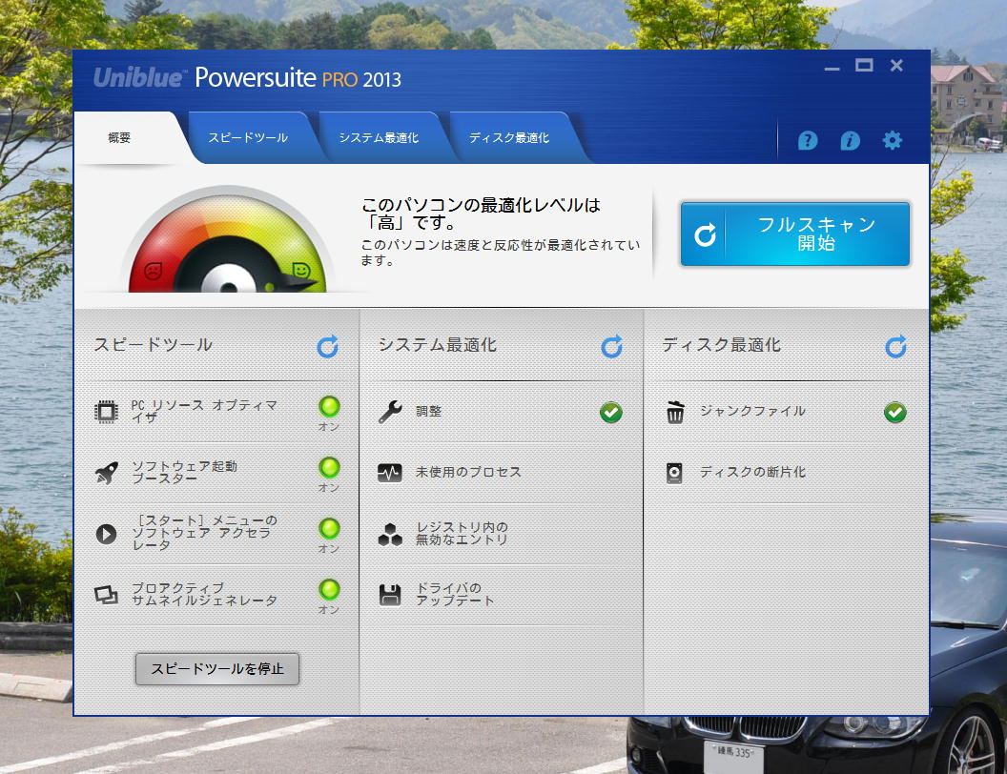Toggle the ソフトウェア起動ブースター on/off light

[329, 467]
